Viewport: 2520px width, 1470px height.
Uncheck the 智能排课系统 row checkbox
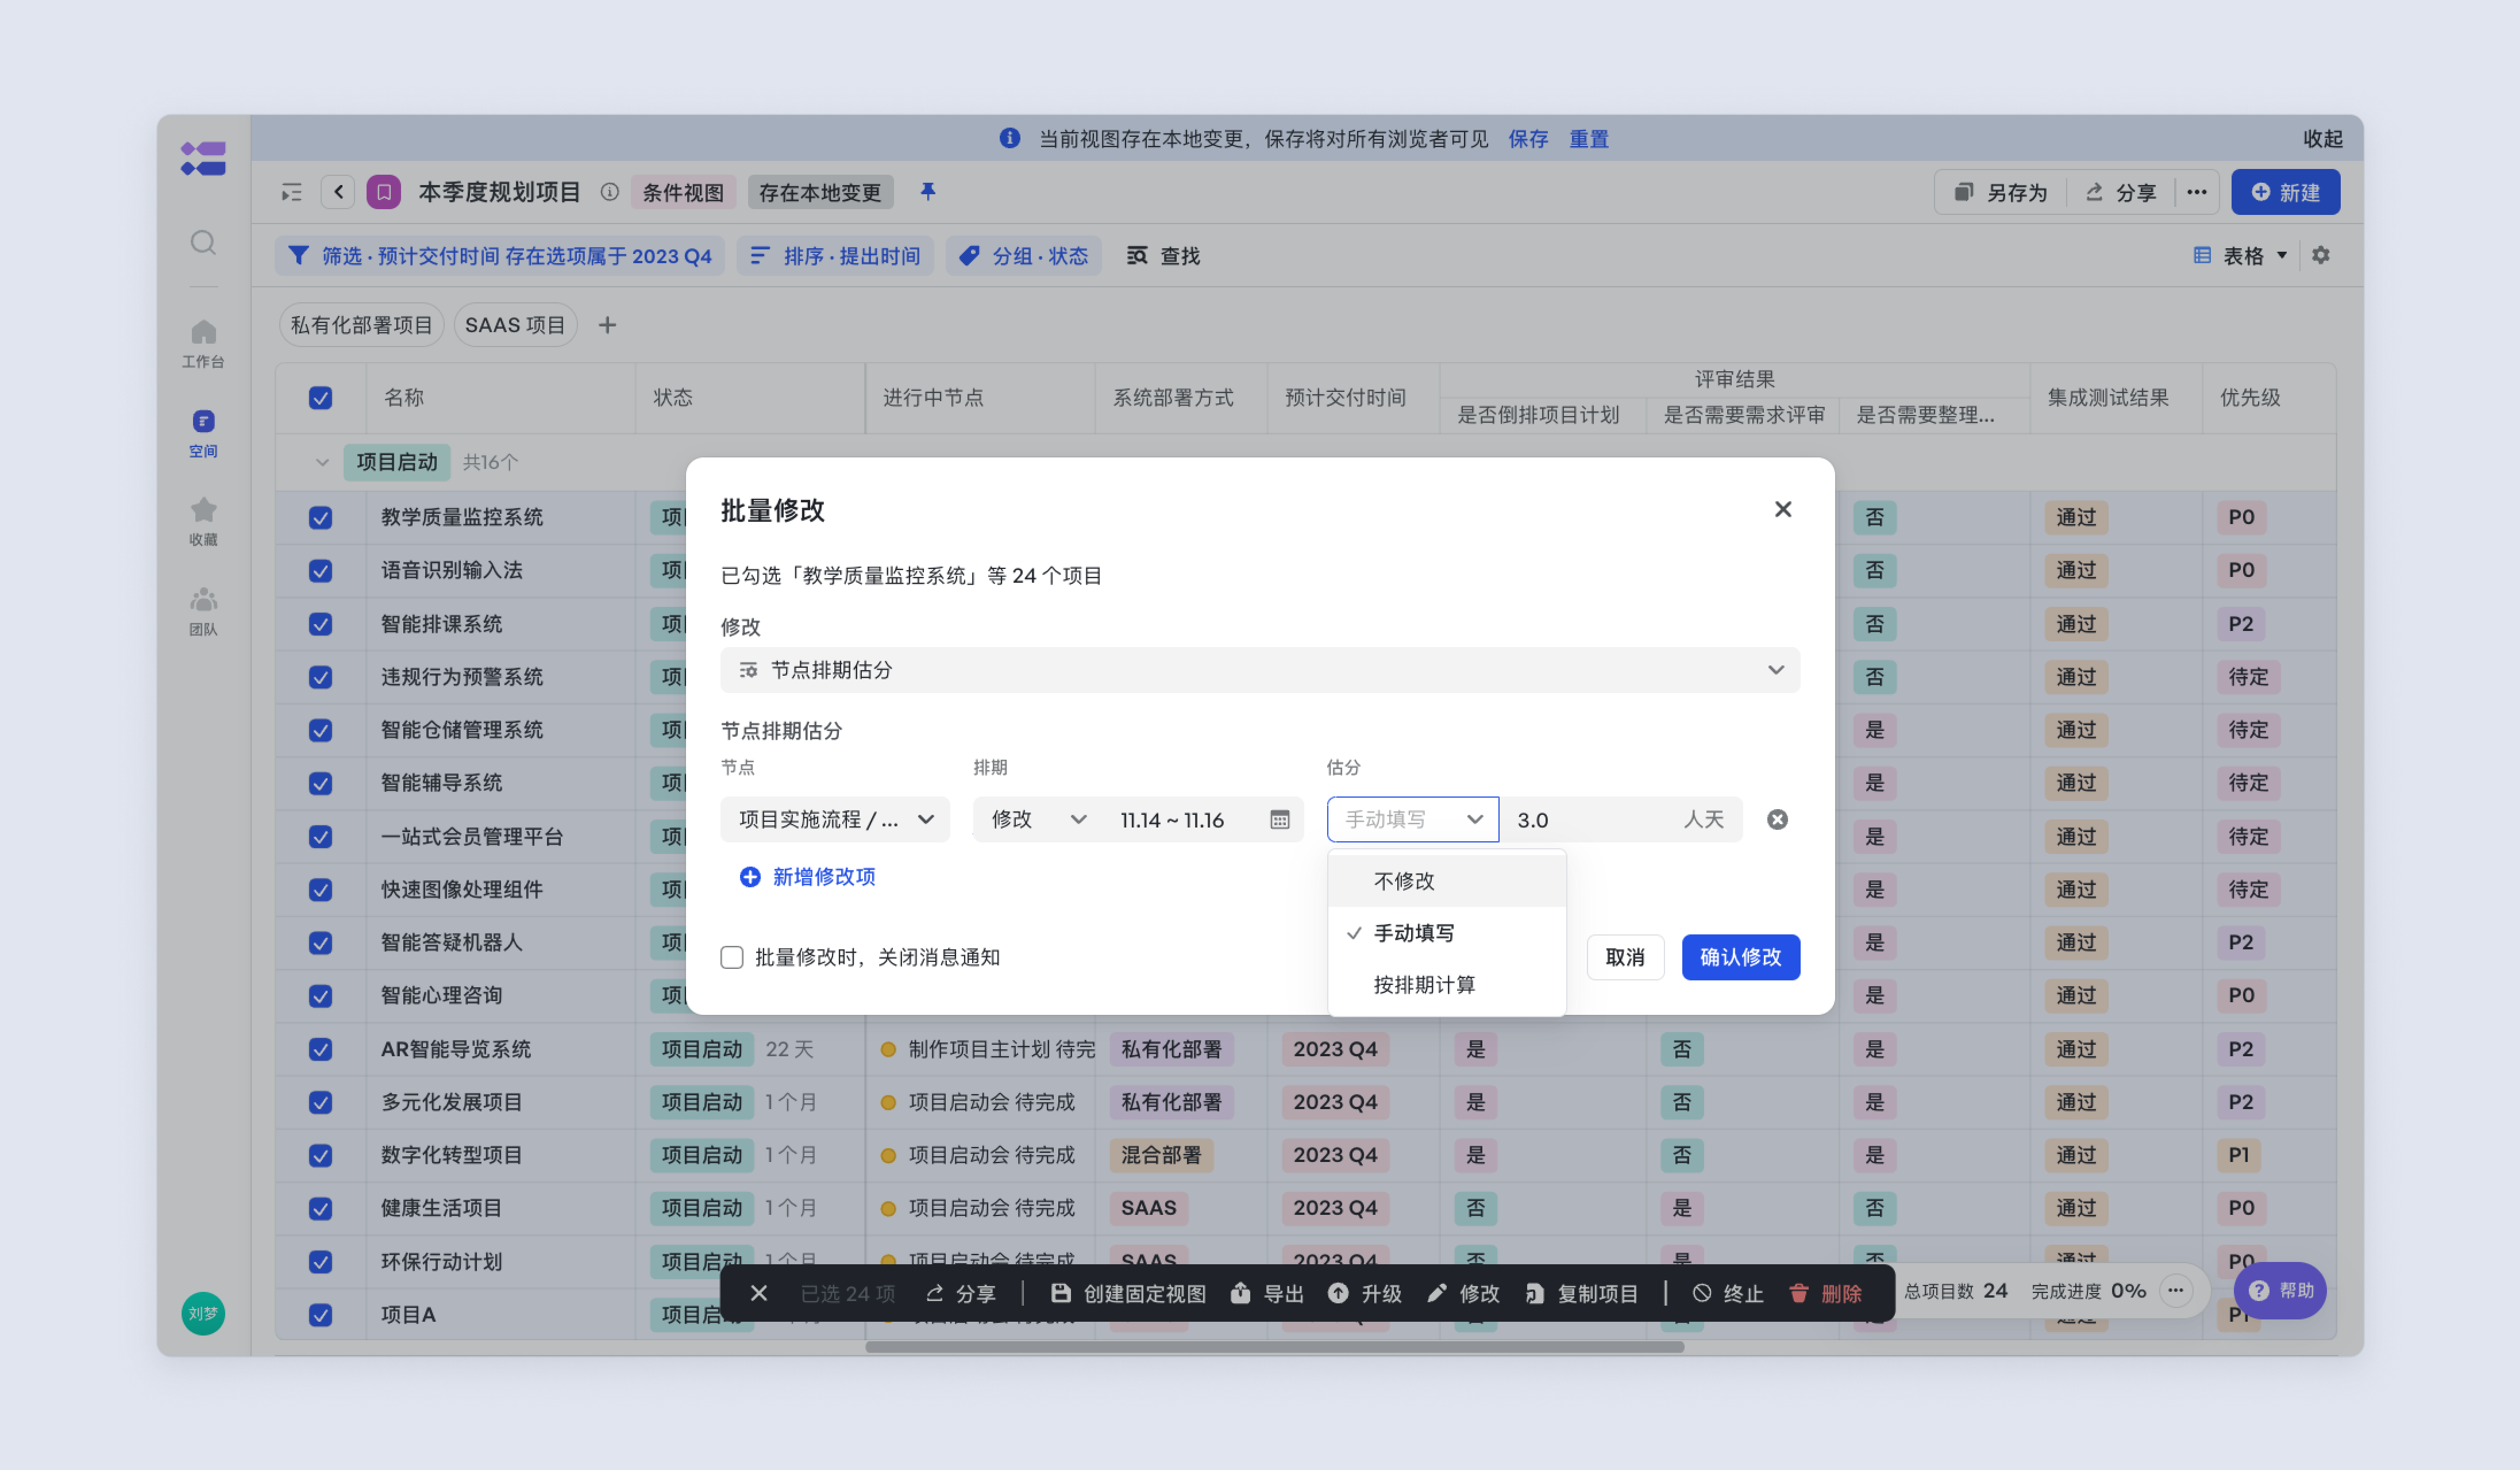coord(320,624)
